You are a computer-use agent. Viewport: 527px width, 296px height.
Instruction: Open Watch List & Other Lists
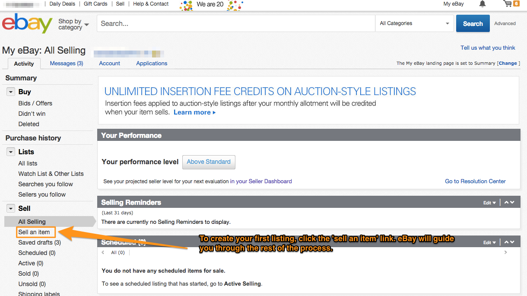click(51, 174)
